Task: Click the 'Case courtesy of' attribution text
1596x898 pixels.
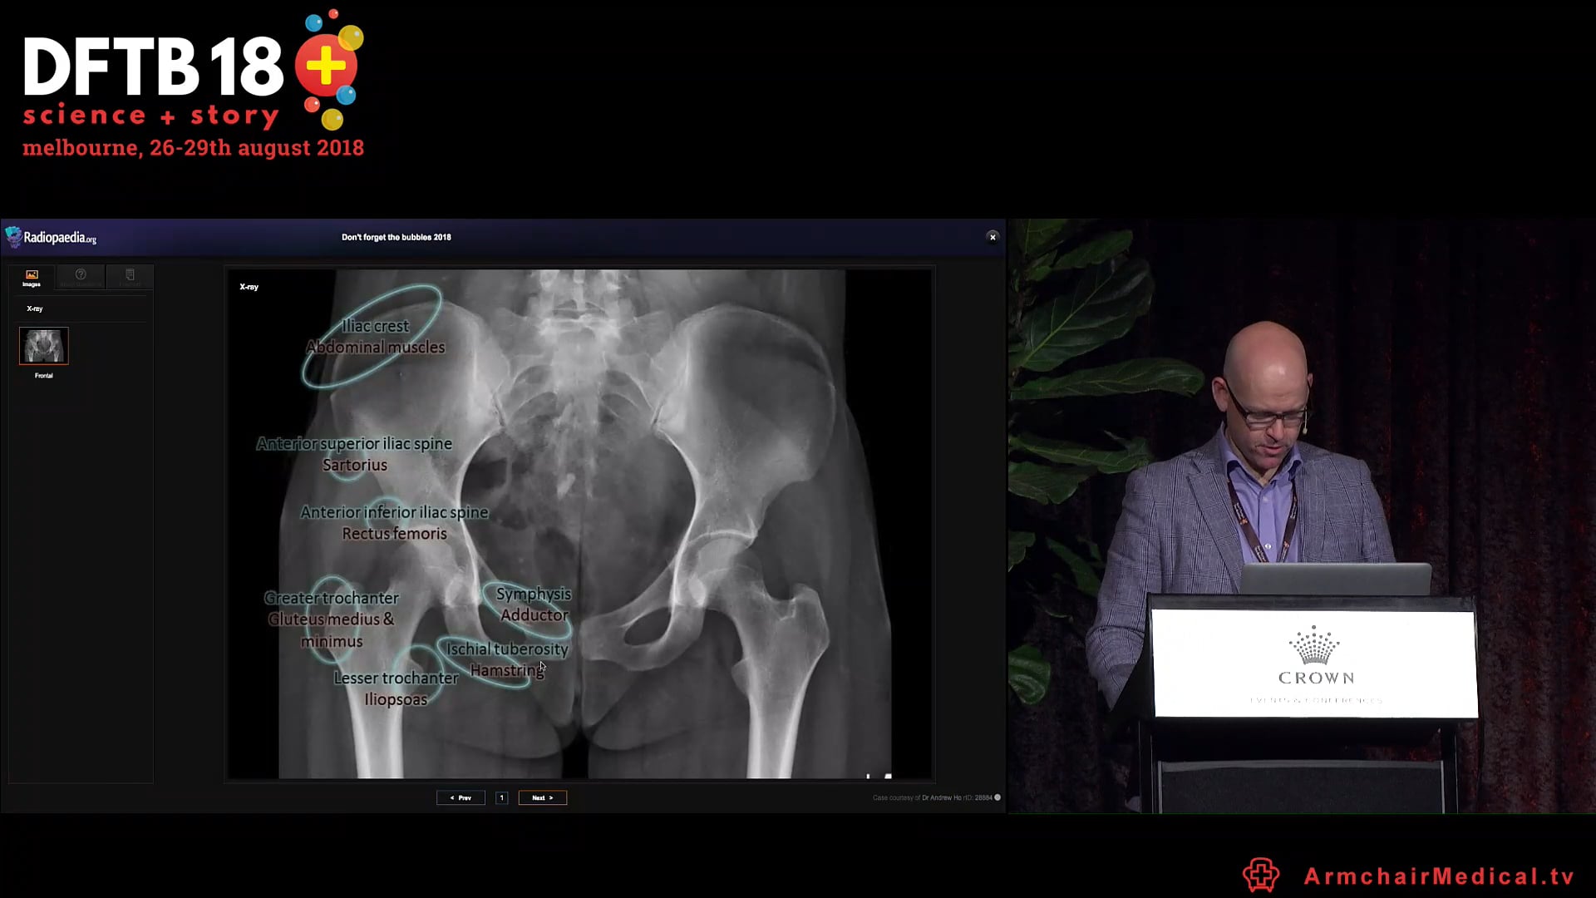Action: click(894, 798)
